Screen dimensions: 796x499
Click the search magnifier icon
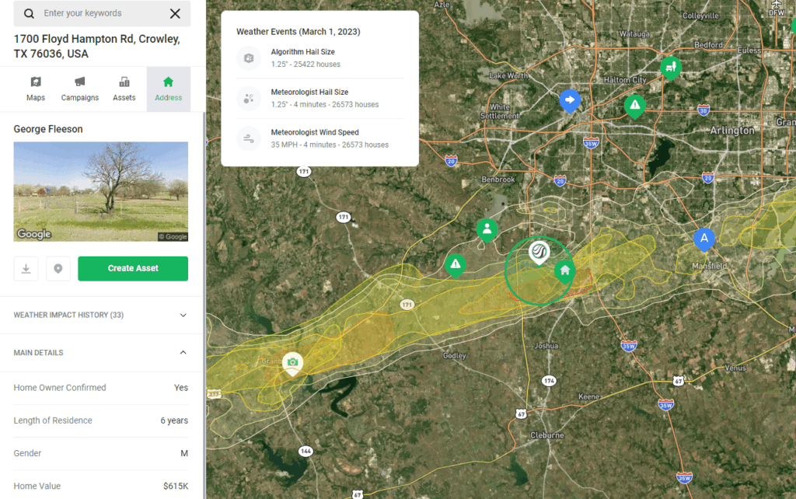(29, 14)
